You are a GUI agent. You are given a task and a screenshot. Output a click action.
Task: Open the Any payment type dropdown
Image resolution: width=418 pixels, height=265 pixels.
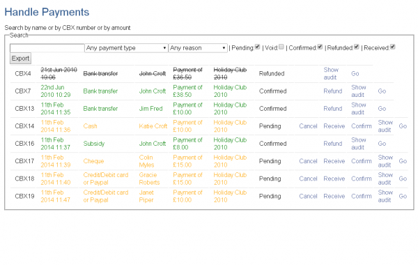coord(126,48)
